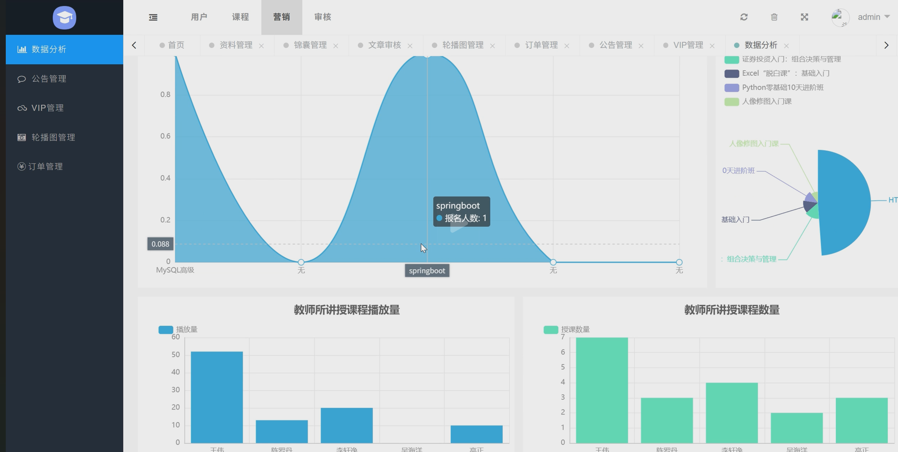Toggle the 授课数量 legend series
898x452 pixels.
[x=551, y=329]
